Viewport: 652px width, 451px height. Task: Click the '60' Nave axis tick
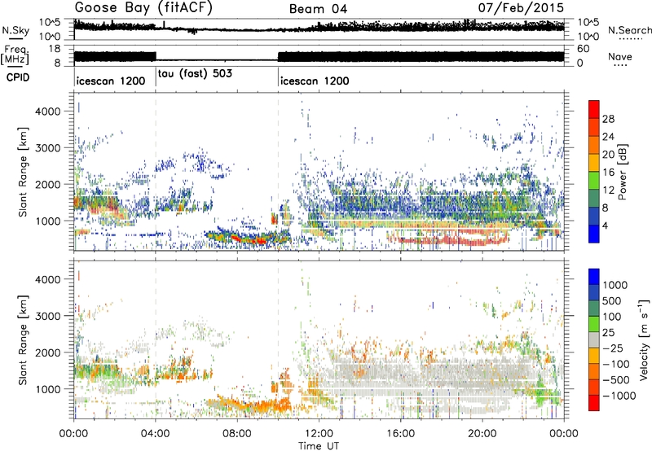(x=584, y=49)
